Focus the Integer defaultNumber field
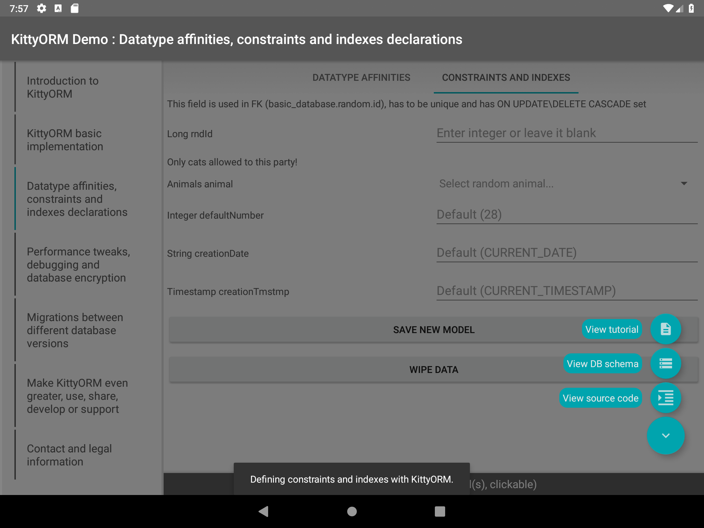 click(x=567, y=215)
